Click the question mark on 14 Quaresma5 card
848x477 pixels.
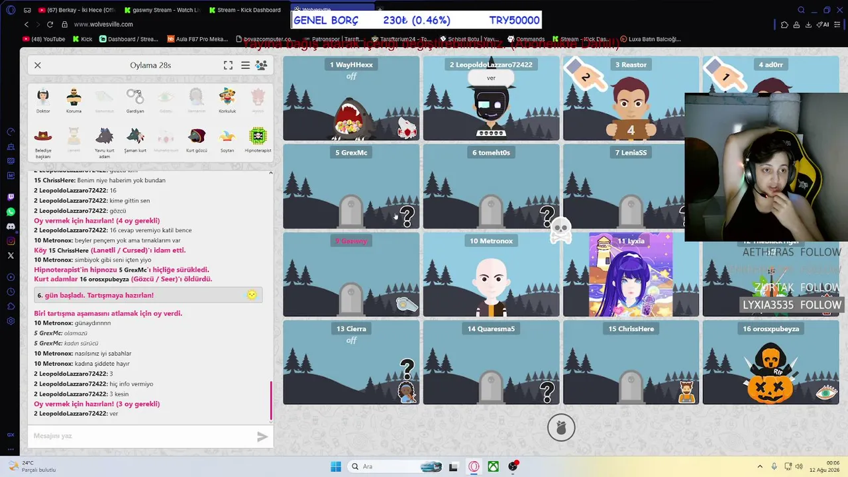[547, 392]
